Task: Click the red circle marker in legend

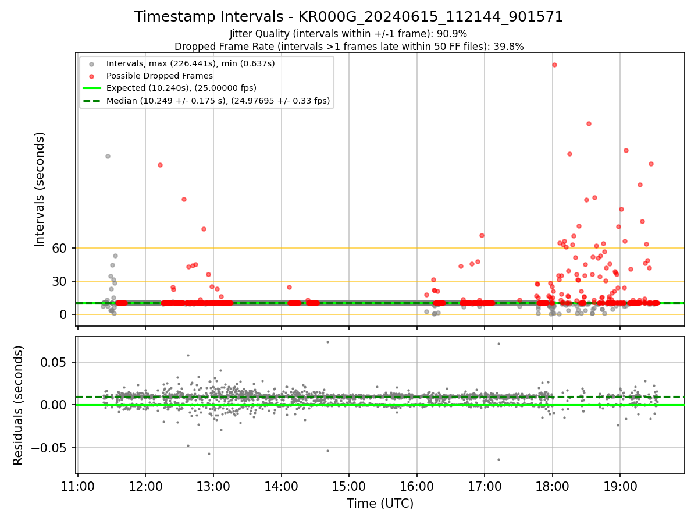Action: coord(92,76)
